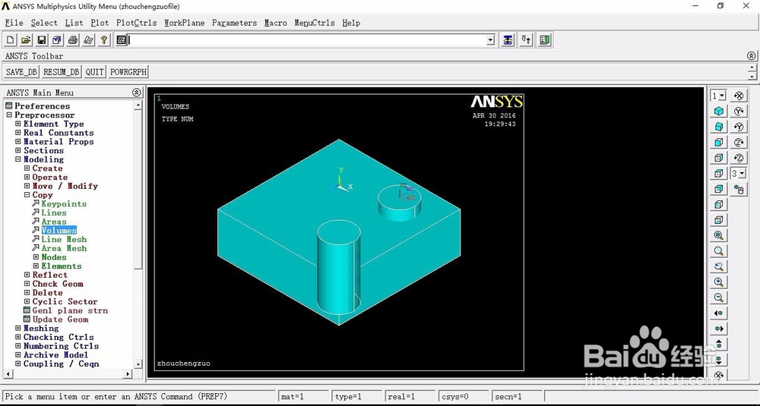This screenshot has height=406, width=760.
Task: Click Update Geom item
Action: (61, 319)
